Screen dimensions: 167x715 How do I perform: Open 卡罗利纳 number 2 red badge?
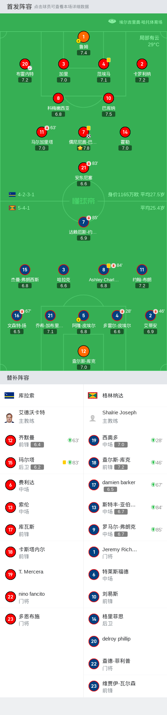click(x=142, y=64)
